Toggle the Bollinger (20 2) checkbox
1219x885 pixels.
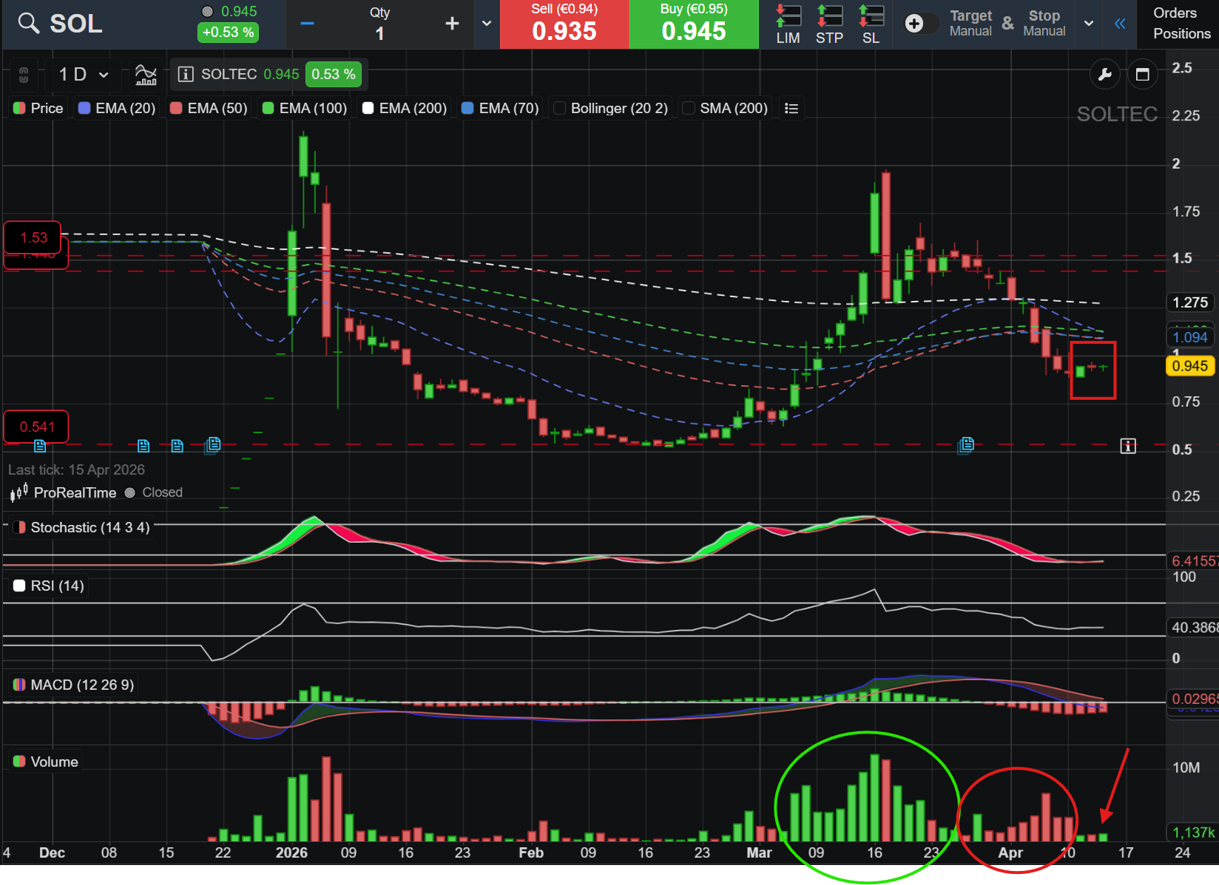(x=560, y=109)
